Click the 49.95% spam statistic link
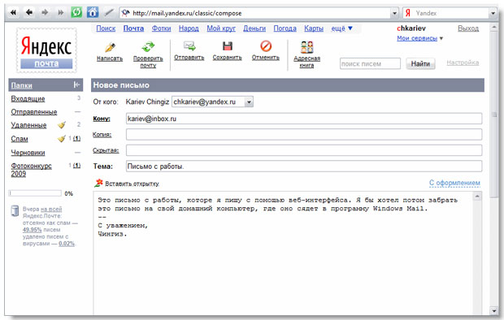Screen dimensions: 504x320 [33, 230]
